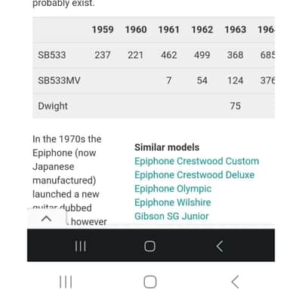Tap the home icon in the dark navigation bar
This screenshot has height=302, width=302.
[149, 246]
